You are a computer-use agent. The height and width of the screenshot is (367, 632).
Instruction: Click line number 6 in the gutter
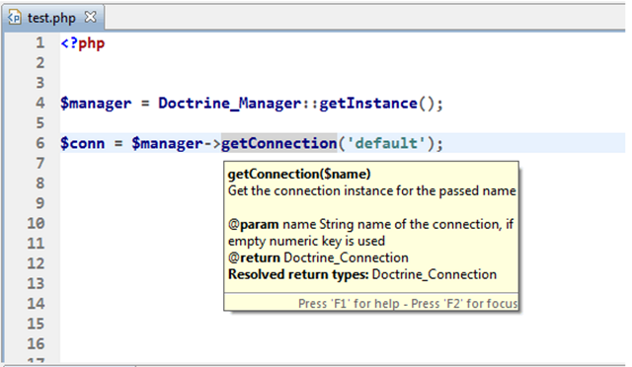click(39, 143)
